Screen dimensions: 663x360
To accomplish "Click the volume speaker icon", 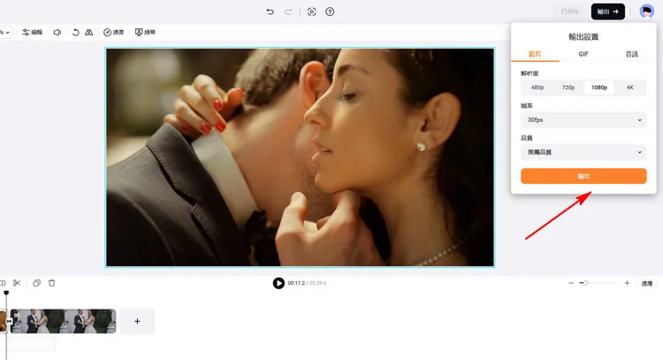I will click(x=57, y=32).
